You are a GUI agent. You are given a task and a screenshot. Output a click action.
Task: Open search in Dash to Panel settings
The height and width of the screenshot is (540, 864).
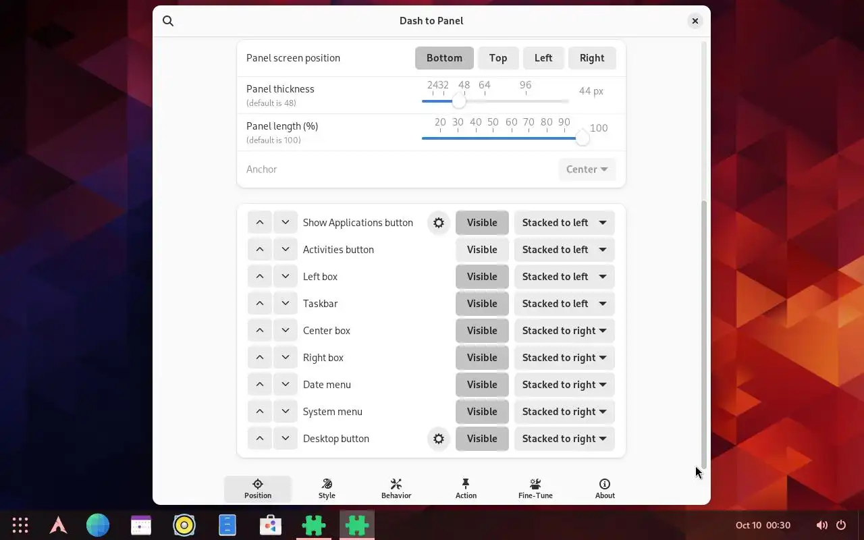coord(168,21)
